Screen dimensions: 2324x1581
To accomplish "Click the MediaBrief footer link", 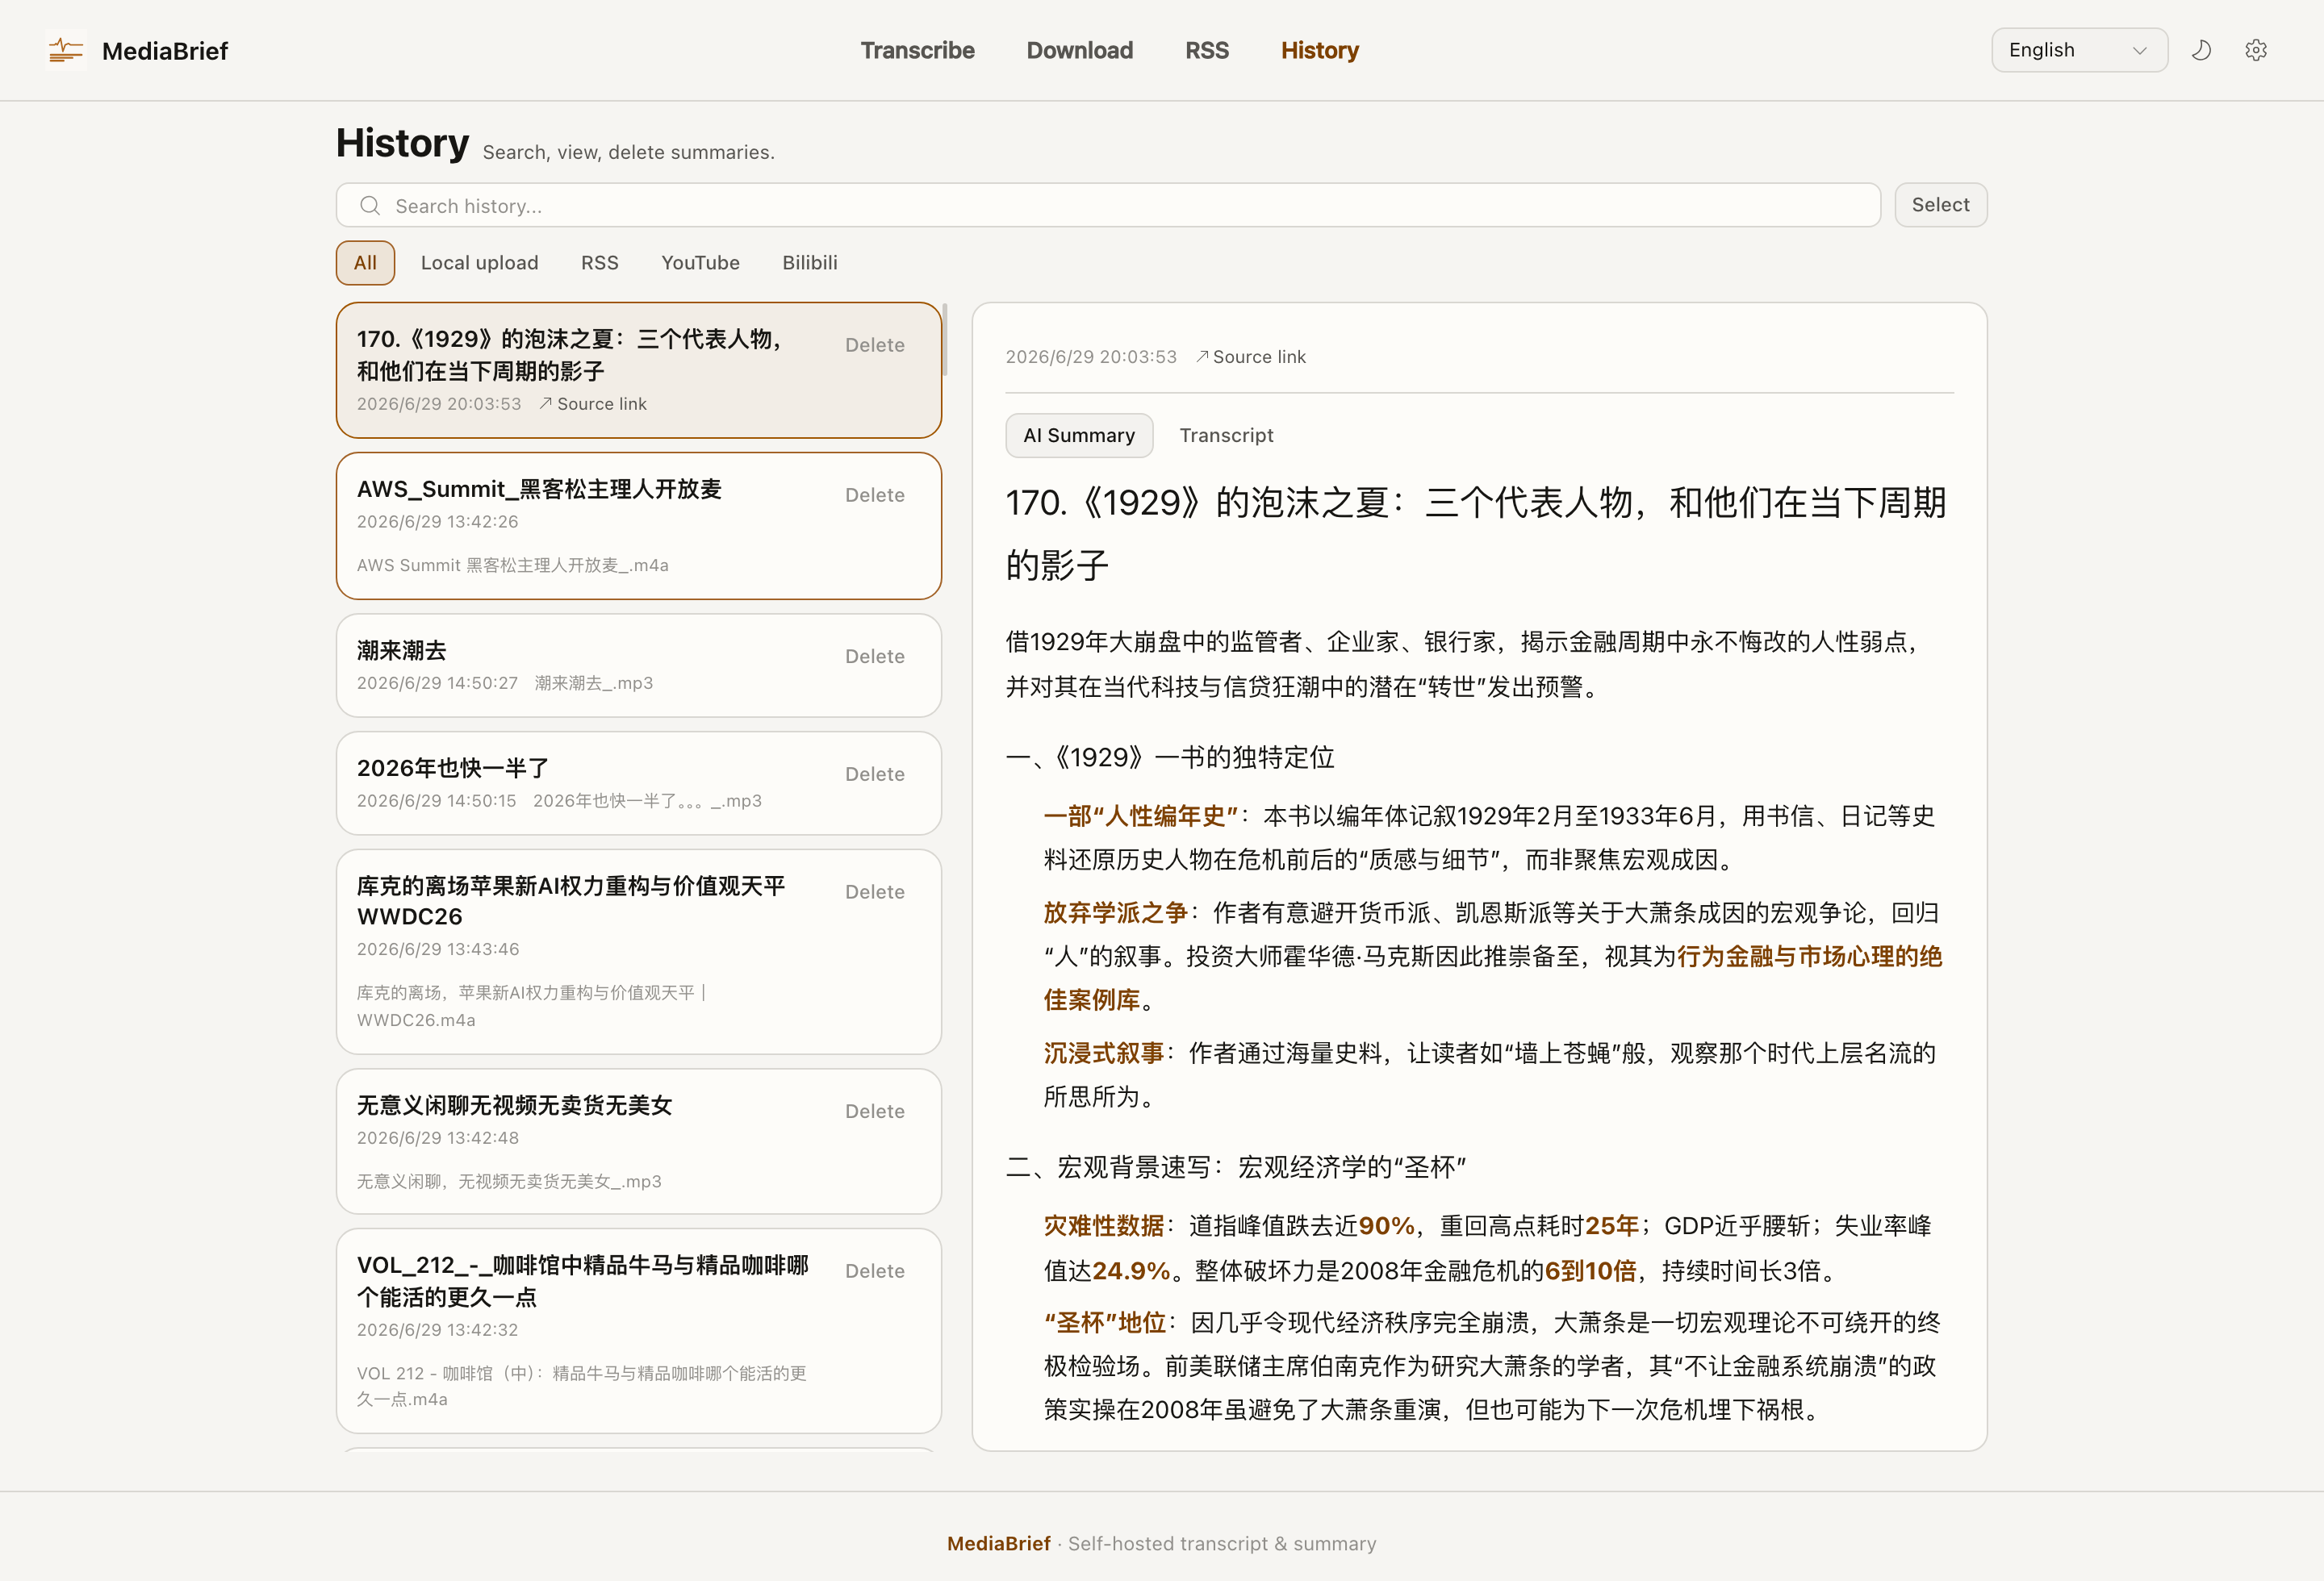I will click(998, 1543).
